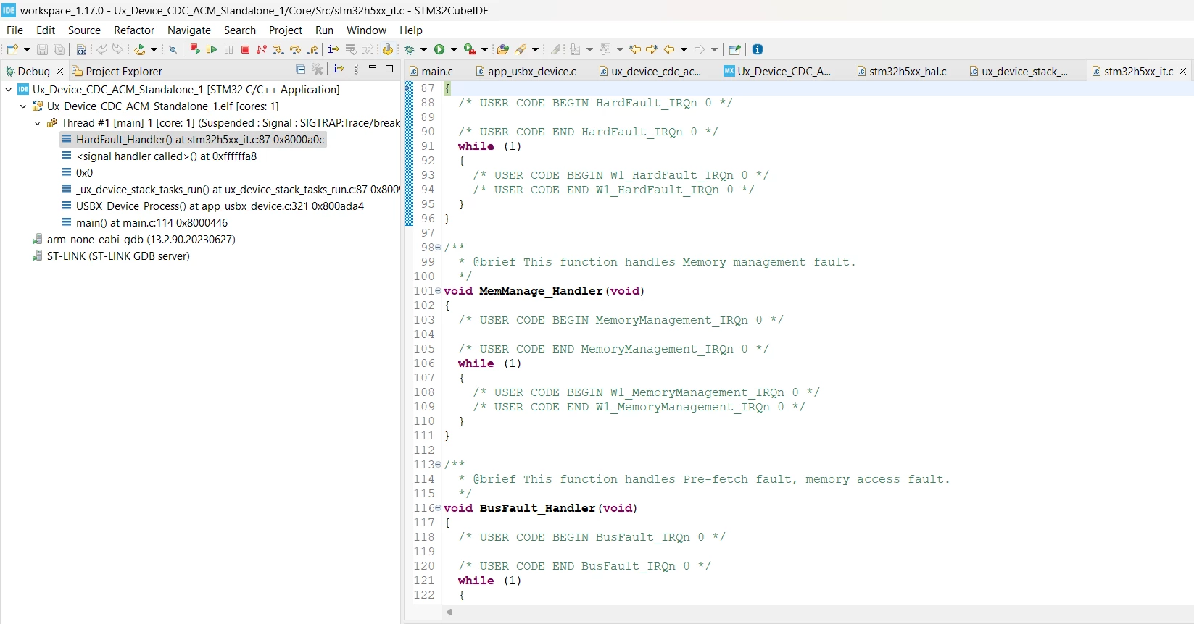
Task: Open the Window menu
Action: pos(366,30)
